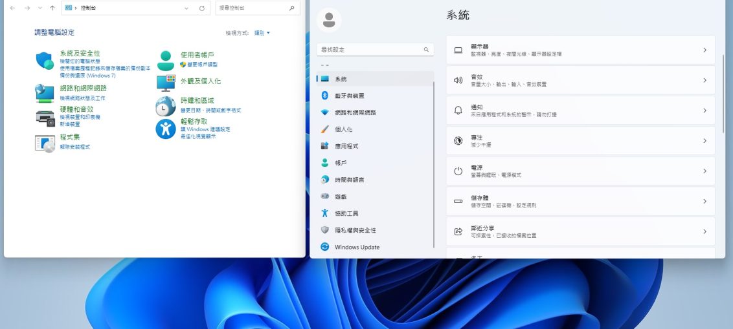The height and width of the screenshot is (329, 733).
Task: Click the 解除安裝程式 link
Action: [74, 147]
